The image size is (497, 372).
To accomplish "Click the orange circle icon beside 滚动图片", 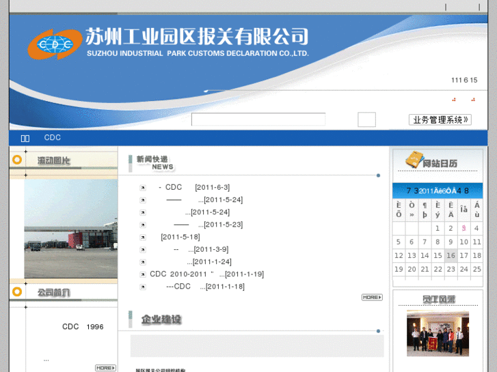I will (17, 160).
